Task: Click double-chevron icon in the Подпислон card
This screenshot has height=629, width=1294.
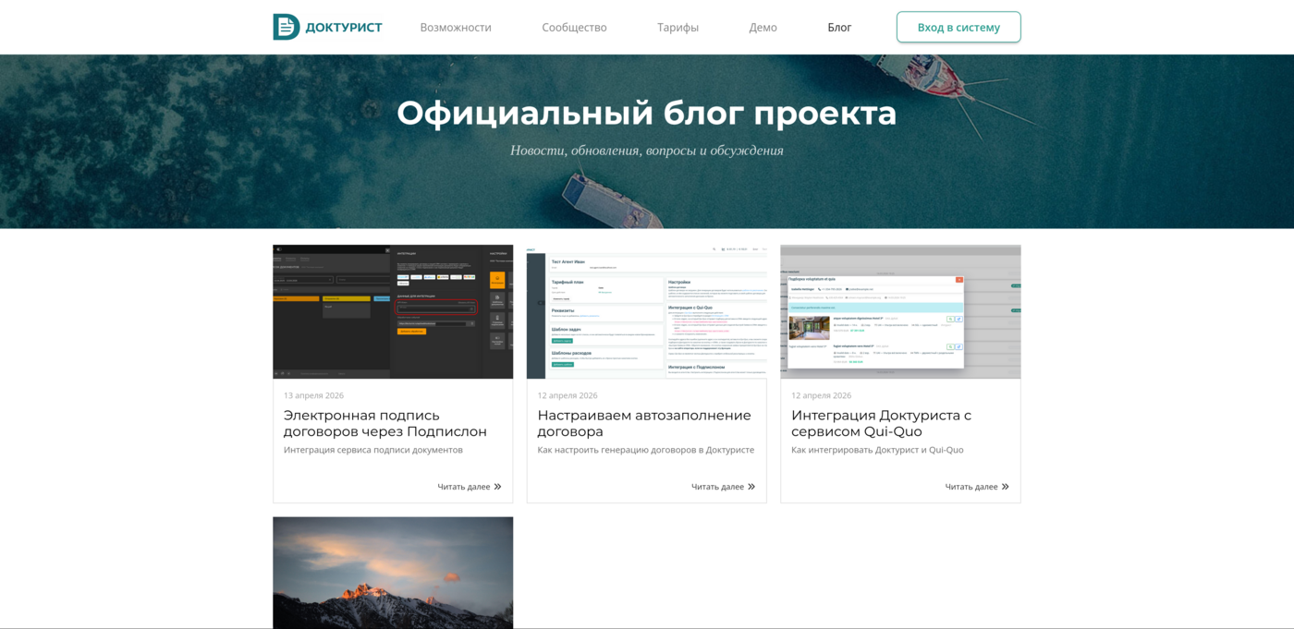Action: point(497,487)
